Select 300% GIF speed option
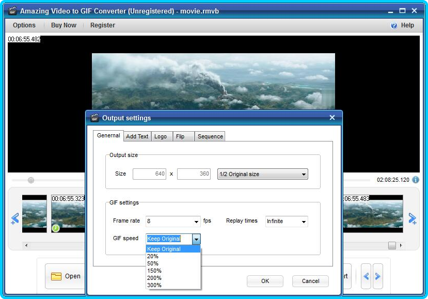Viewport: 428px width, 299px height. pyautogui.click(x=173, y=285)
